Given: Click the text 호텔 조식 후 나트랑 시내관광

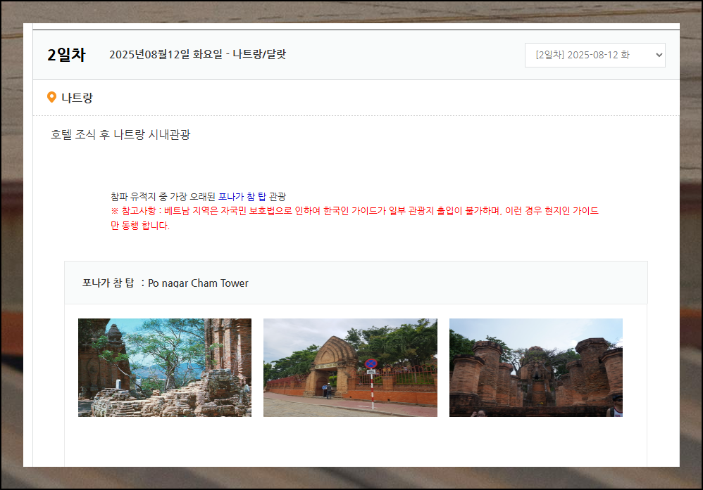Looking at the screenshot, I should 120,134.
